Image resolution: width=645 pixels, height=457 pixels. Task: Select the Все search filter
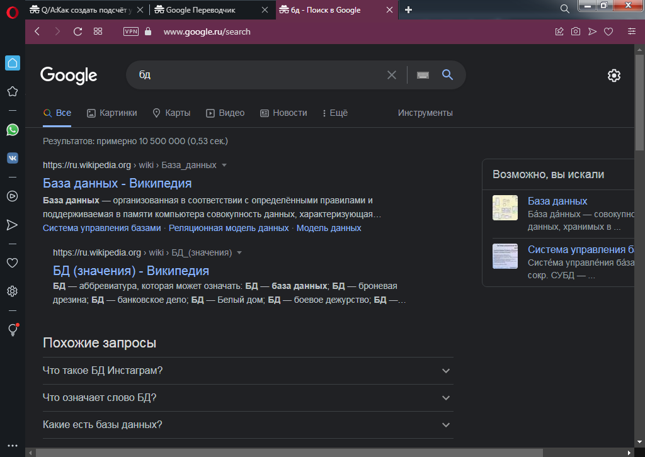tap(57, 113)
